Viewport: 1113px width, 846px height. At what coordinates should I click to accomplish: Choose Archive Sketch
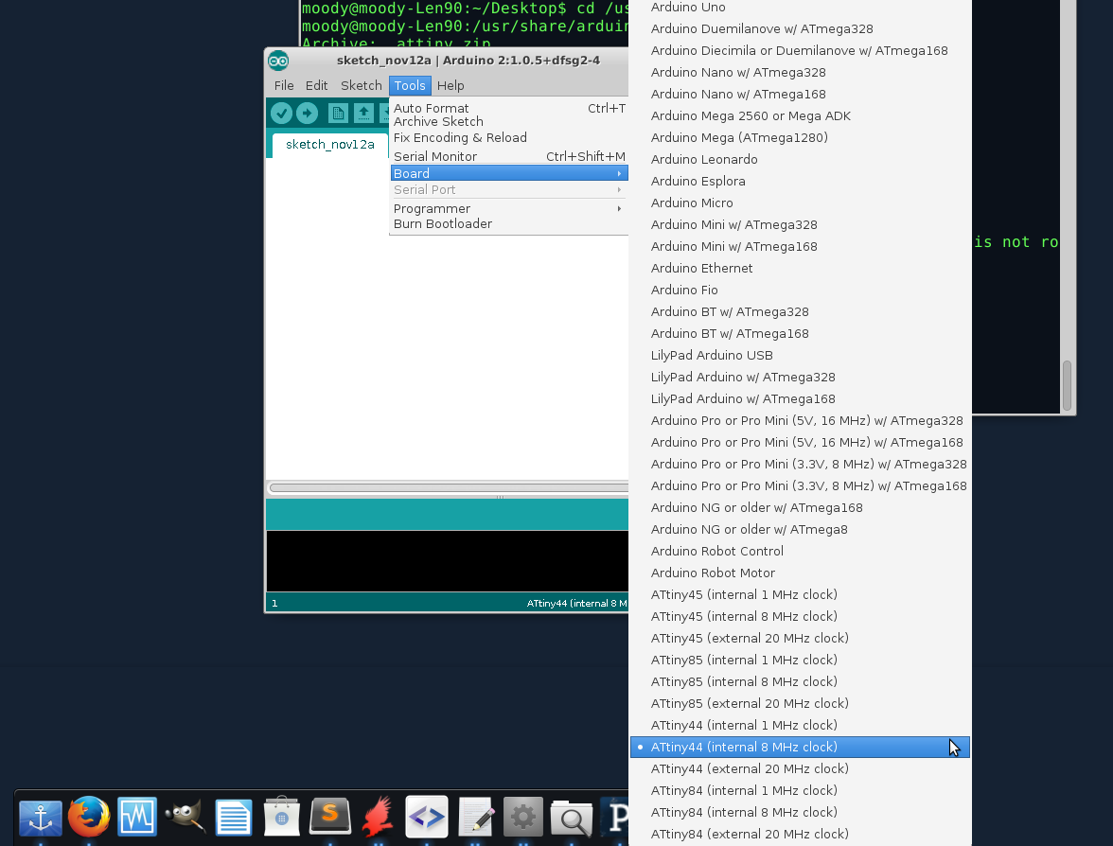pos(509,121)
